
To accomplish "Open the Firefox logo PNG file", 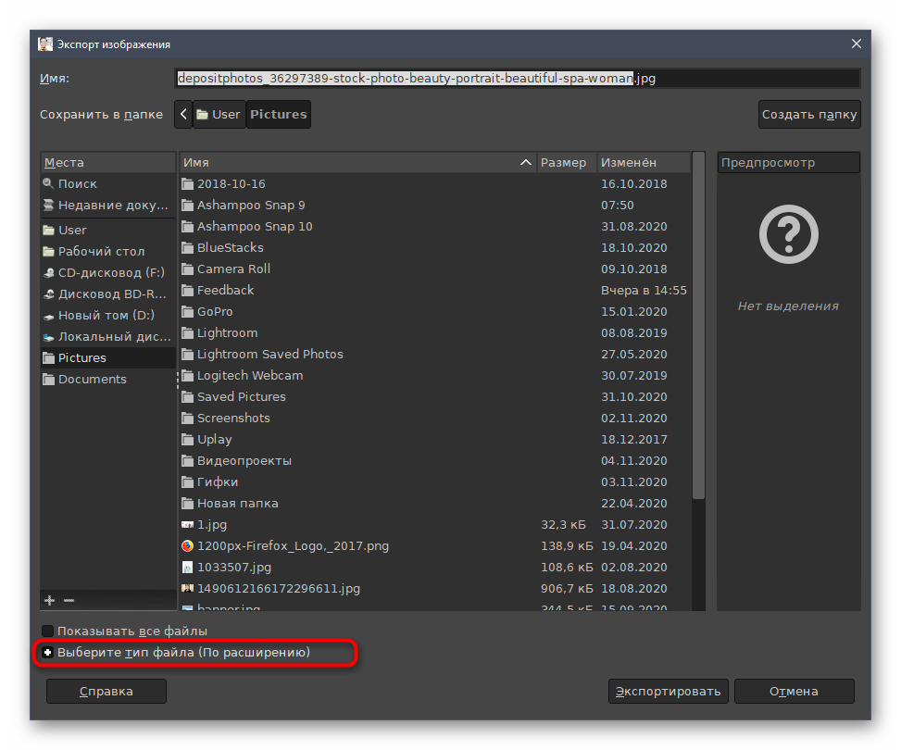I will 293,546.
